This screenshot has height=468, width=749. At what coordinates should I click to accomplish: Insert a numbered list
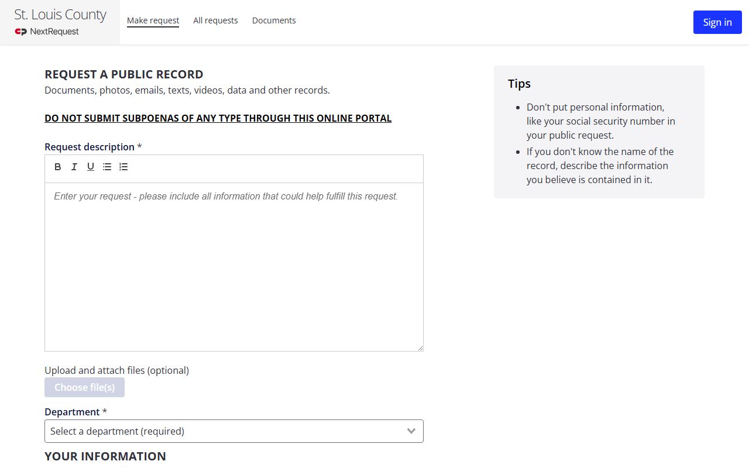coord(123,167)
